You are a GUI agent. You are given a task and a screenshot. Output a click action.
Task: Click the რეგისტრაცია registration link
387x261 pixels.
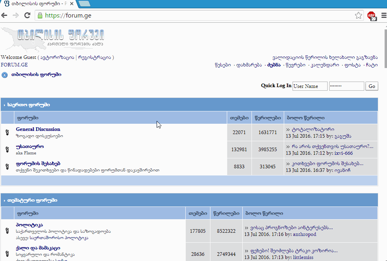95,57
